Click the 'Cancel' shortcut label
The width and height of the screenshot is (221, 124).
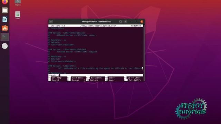(x=55, y=80)
